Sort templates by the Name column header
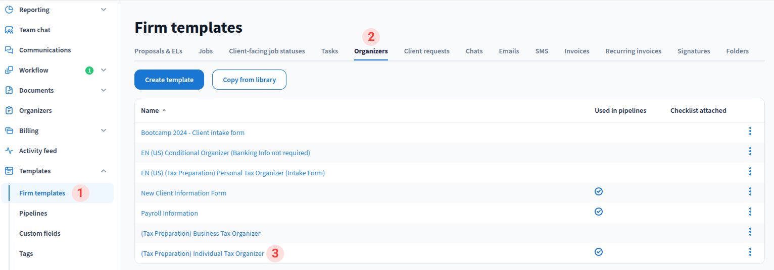774x270 pixels. click(x=150, y=110)
